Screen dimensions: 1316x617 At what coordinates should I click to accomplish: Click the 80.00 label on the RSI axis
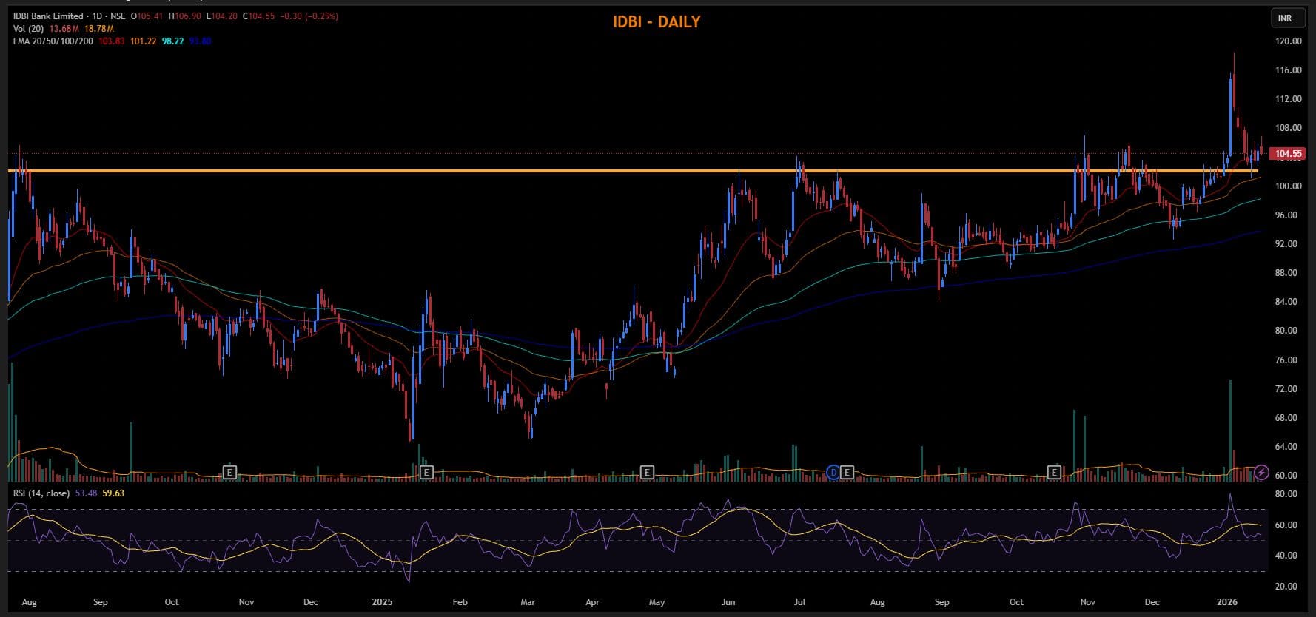[1286, 494]
